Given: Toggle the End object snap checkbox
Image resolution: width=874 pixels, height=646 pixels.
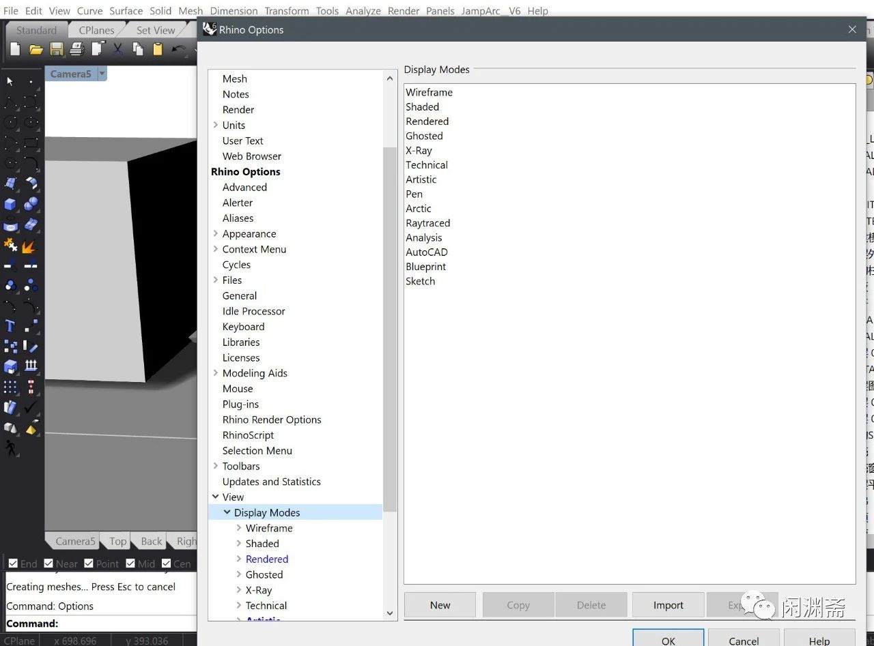Looking at the screenshot, I should click(12, 563).
